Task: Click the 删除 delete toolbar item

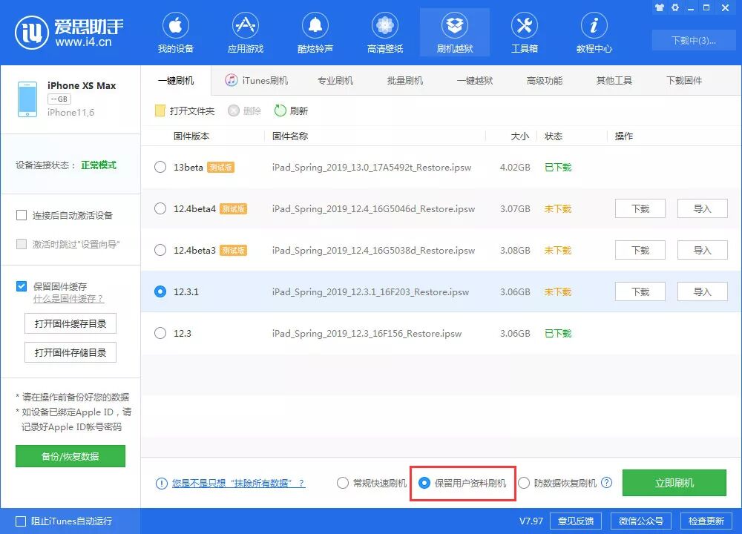Action: click(245, 111)
